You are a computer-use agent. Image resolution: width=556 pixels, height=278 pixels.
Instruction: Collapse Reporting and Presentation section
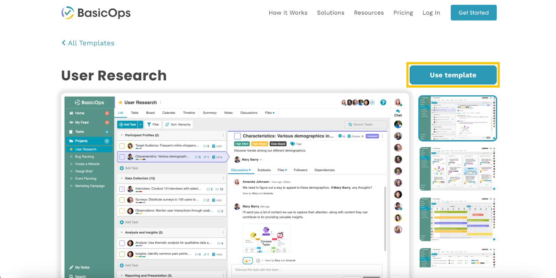(122, 276)
